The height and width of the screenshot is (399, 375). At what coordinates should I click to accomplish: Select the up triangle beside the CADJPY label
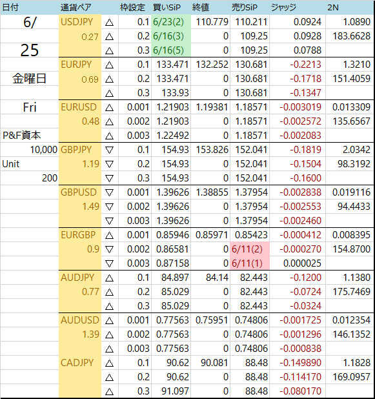[x=109, y=363]
